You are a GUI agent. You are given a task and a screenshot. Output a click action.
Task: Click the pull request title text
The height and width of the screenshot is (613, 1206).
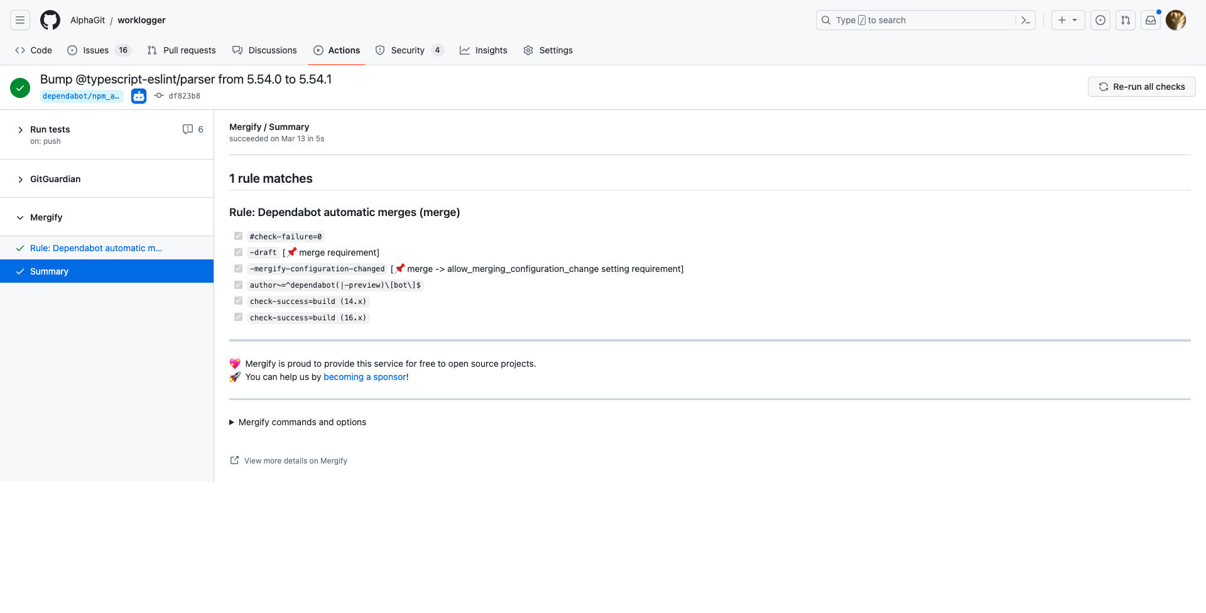[186, 79]
